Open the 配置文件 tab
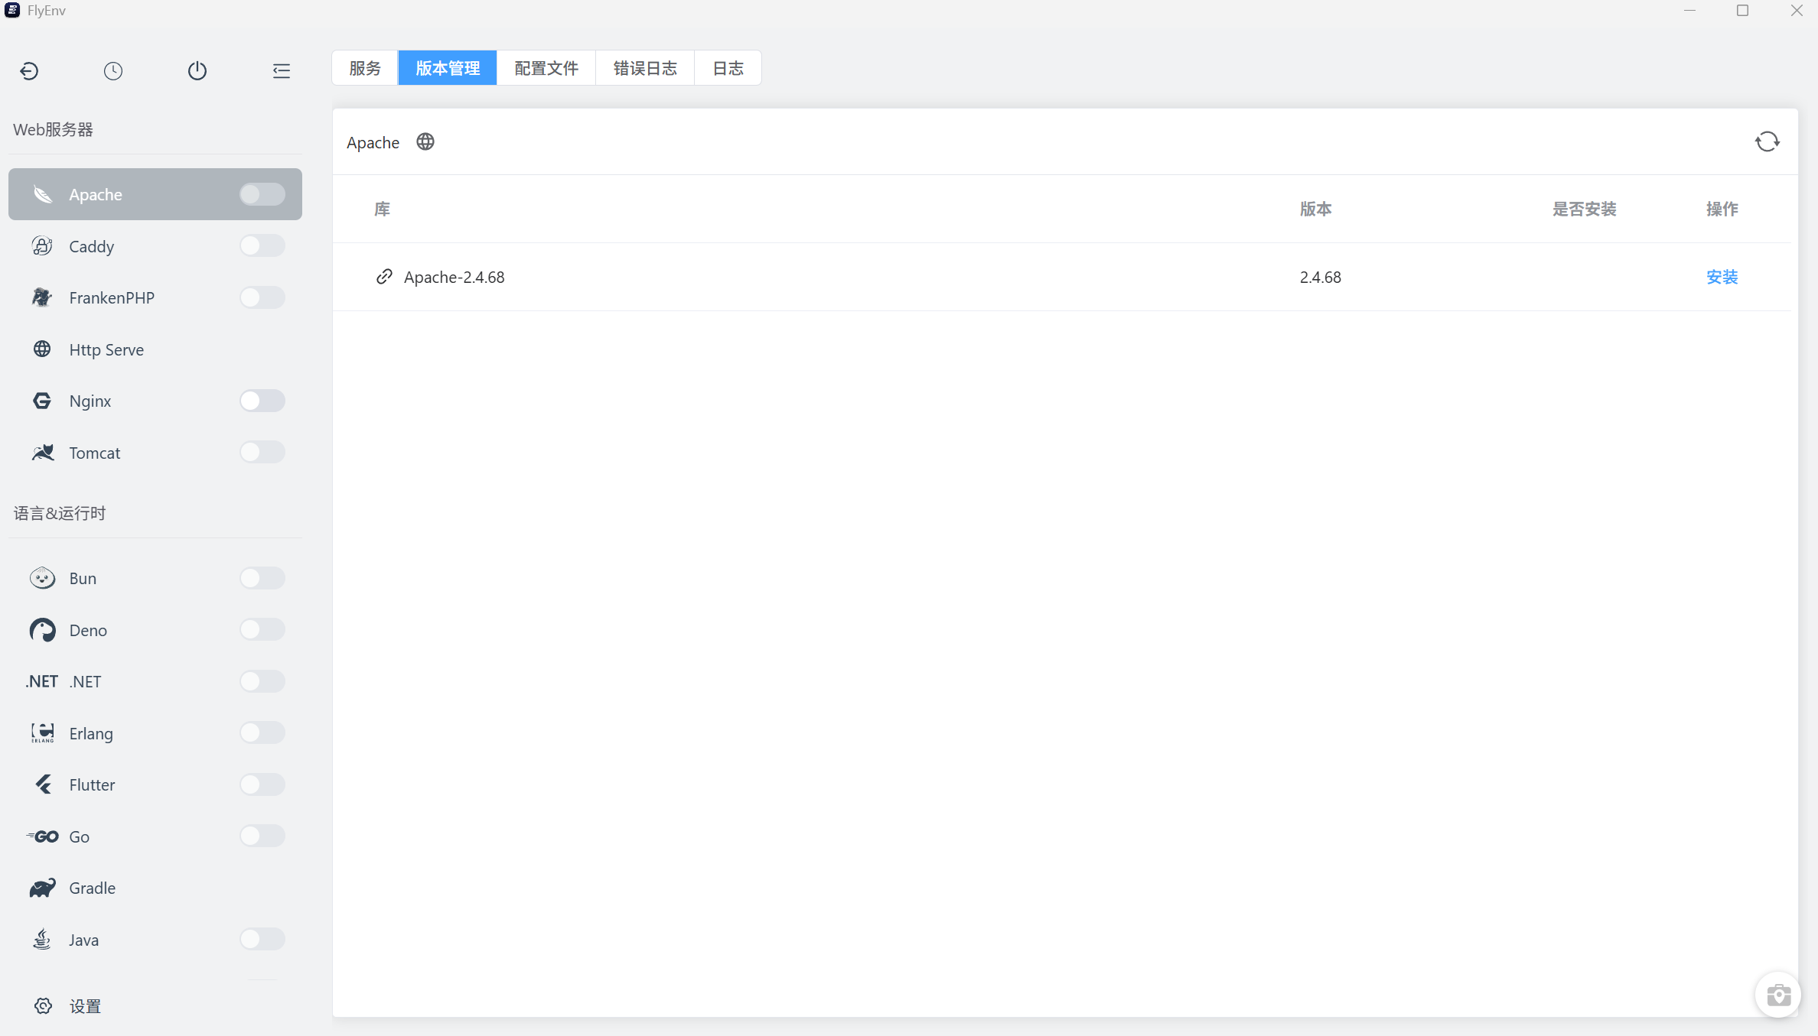This screenshot has height=1036, width=1818. [546, 68]
